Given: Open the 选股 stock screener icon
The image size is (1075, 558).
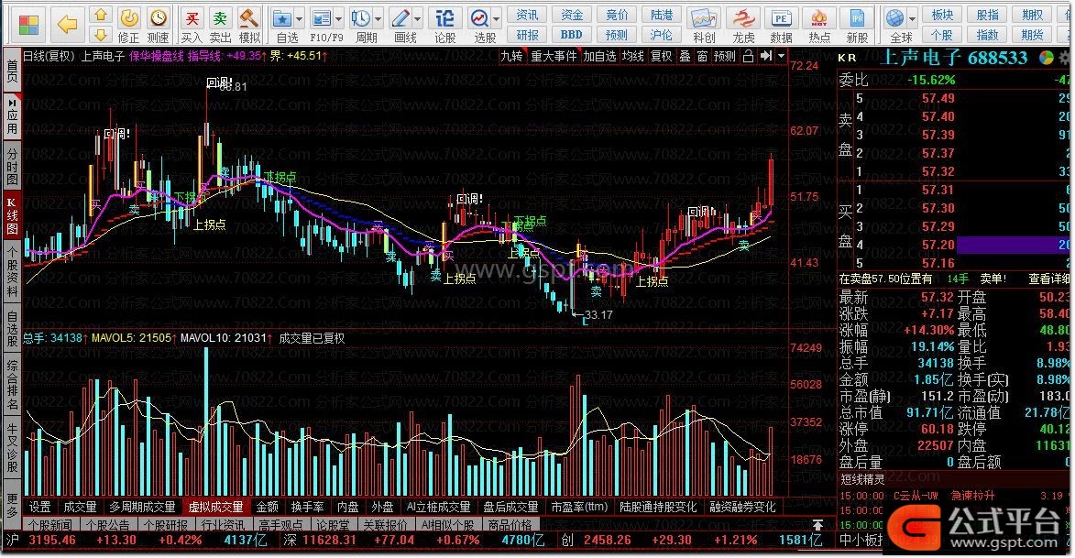Looking at the screenshot, I should pyautogui.click(x=479, y=17).
